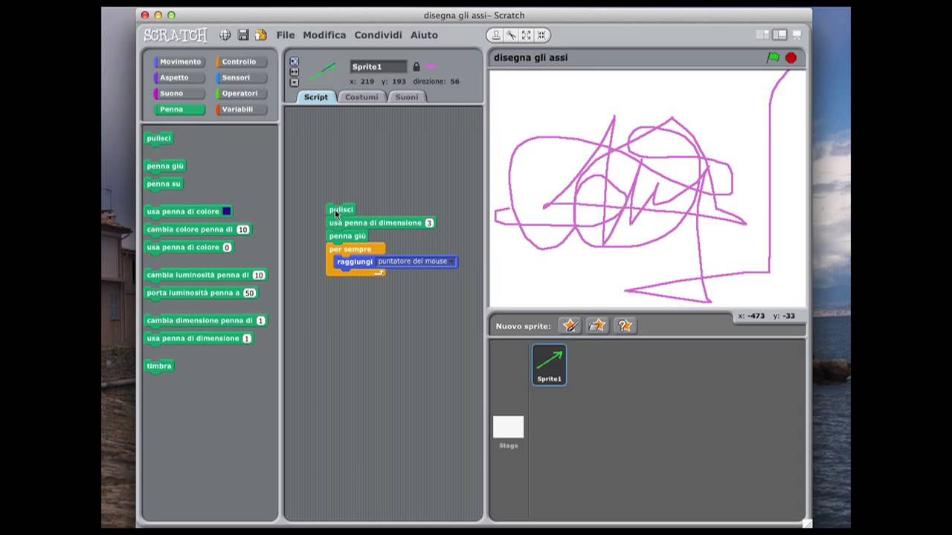Paint a new sprite

(570, 325)
